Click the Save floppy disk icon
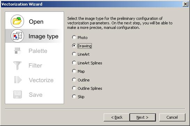The width and height of the screenshot is (190, 126). tap(17, 94)
